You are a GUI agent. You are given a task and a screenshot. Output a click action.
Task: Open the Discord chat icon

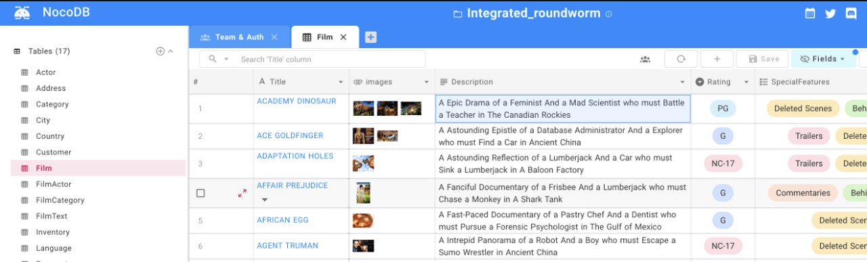pos(851,13)
